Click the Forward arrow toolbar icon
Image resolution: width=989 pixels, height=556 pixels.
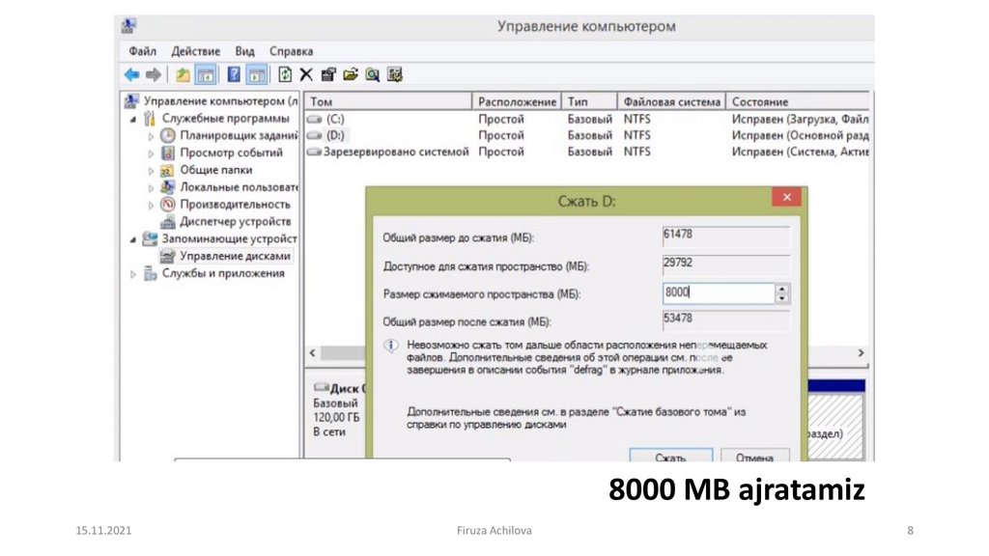[154, 74]
